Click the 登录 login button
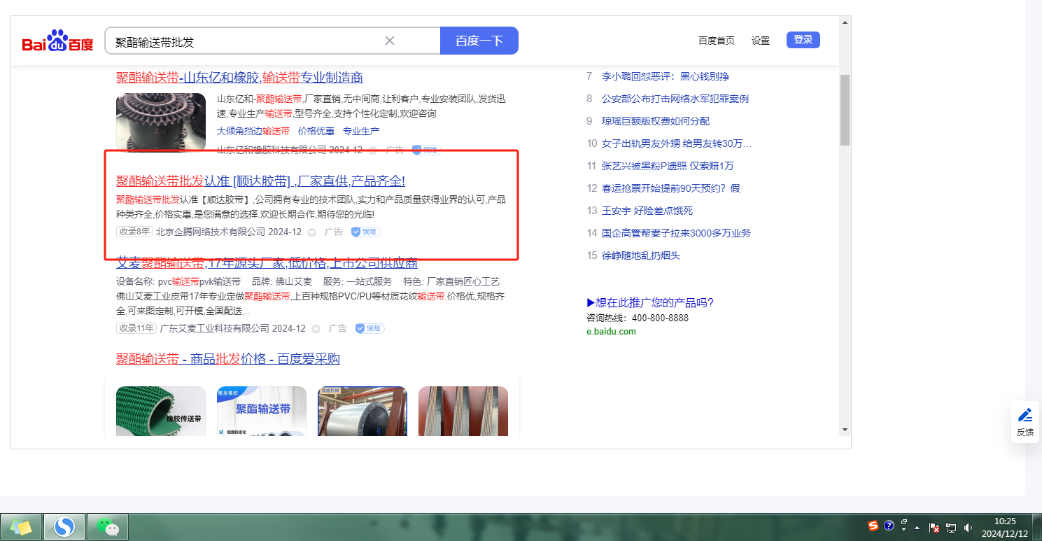This screenshot has width=1042, height=541. click(x=803, y=40)
